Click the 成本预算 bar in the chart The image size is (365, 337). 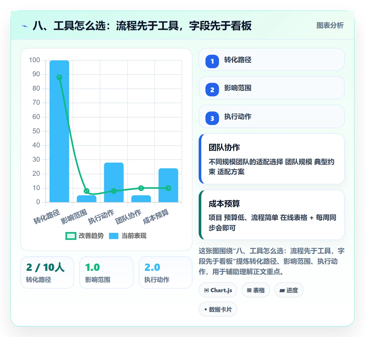(x=168, y=185)
